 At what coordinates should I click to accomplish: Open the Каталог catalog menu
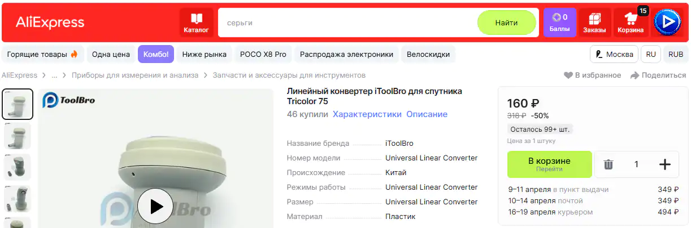coord(196,23)
